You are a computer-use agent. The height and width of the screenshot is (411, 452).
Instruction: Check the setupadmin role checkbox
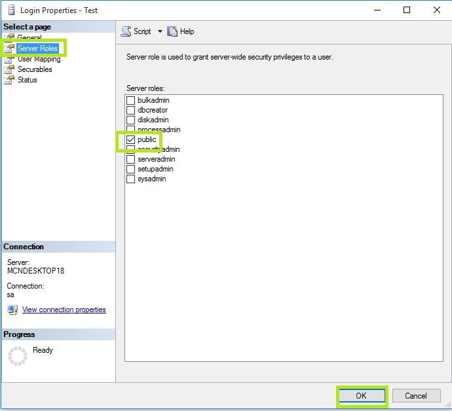(130, 169)
